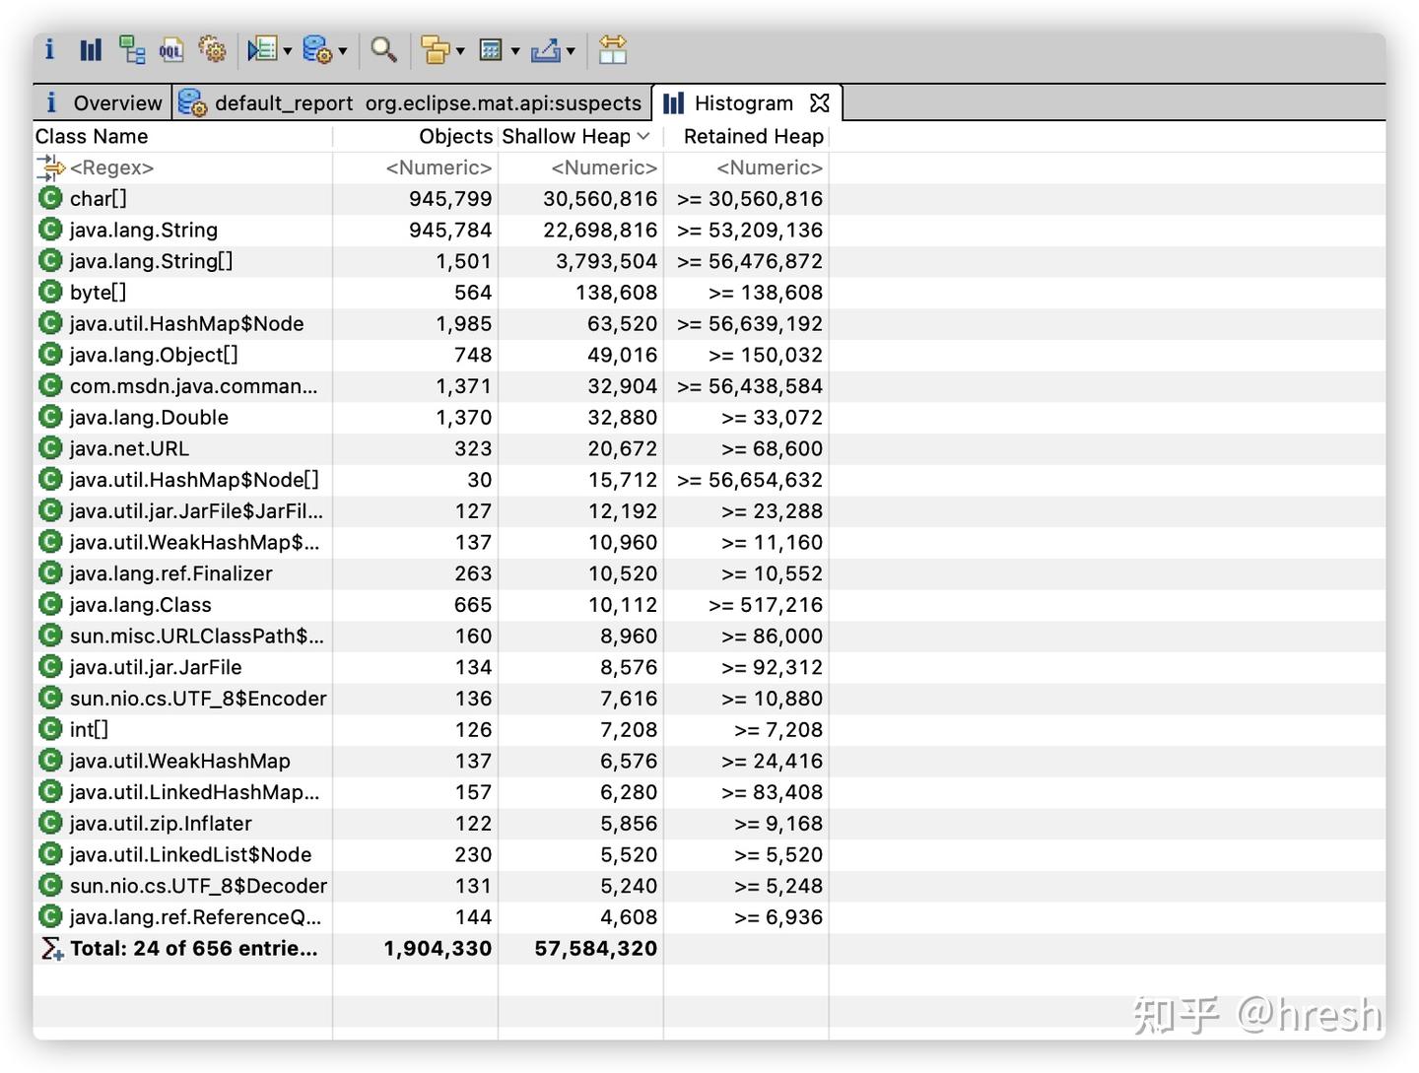Switch to the Overview tab
Image resolution: width=1419 pixels, height=1073 pixels.
[x=103, y=102]
